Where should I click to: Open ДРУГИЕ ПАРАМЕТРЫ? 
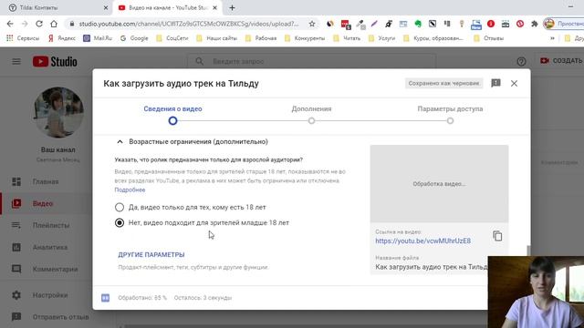151,255
